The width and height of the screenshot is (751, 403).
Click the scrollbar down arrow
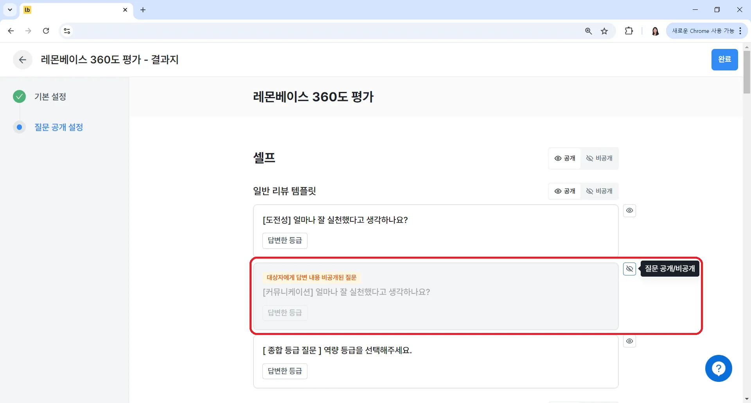[747, 399]
